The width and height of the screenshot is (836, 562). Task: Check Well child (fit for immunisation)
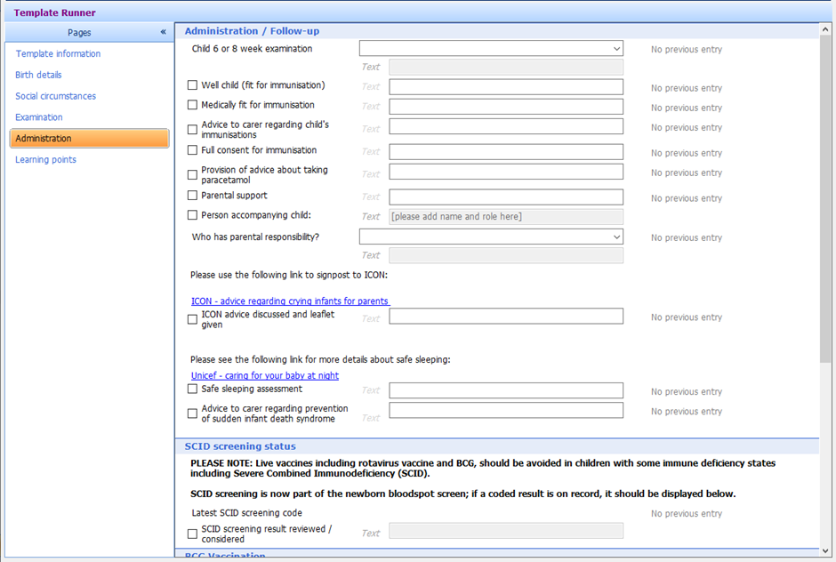(x=192, y=84)
